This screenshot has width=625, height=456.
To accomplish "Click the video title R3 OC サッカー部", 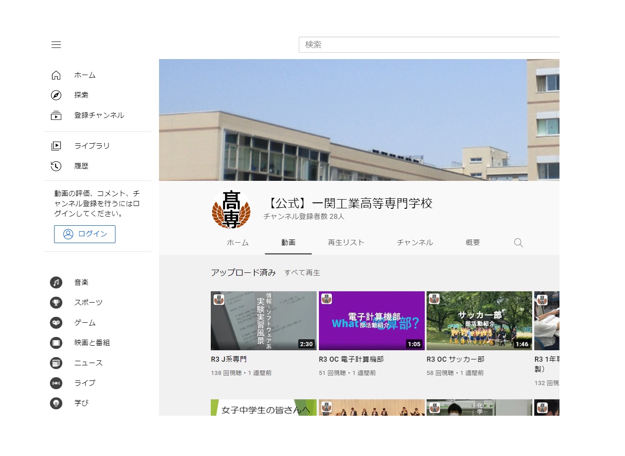I will tap(455, 359).
